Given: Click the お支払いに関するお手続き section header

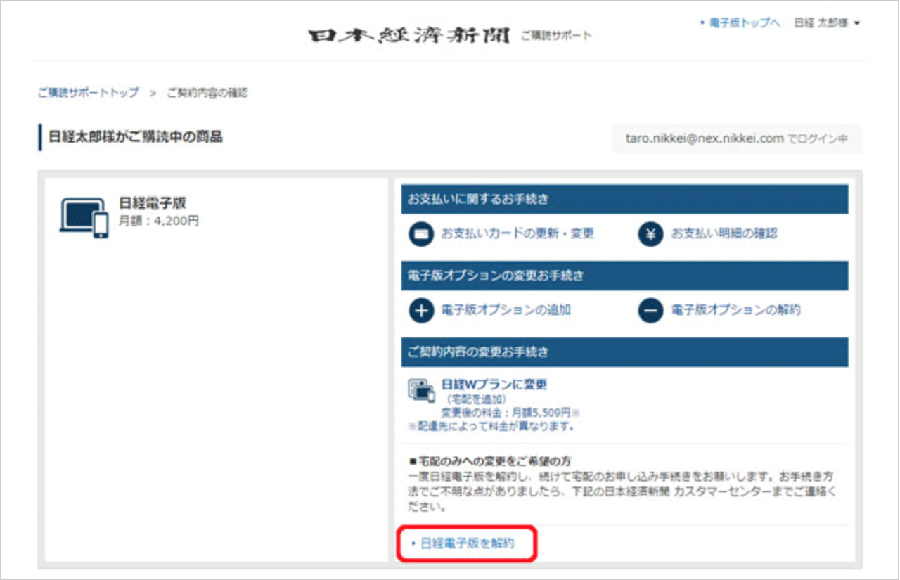Looking at the screenshot, I should (624, 199).
